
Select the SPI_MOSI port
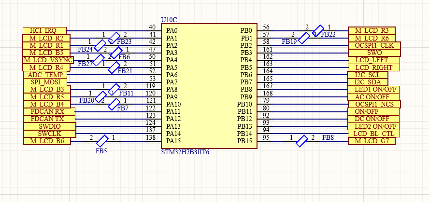[45, 82]
